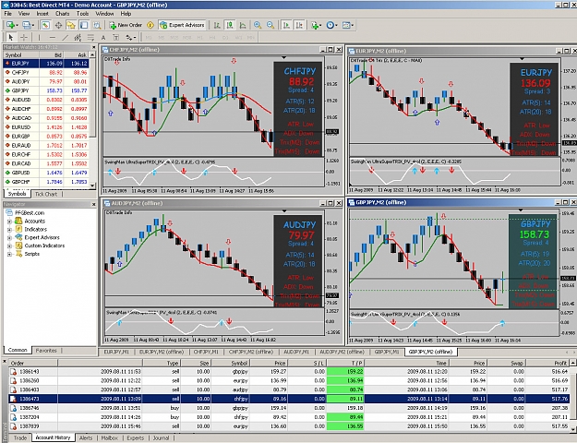The height and width of the screenshot is (443, 577).
Task: Expand the Scripts node in Navigator
Action: [x=9, y=254]
